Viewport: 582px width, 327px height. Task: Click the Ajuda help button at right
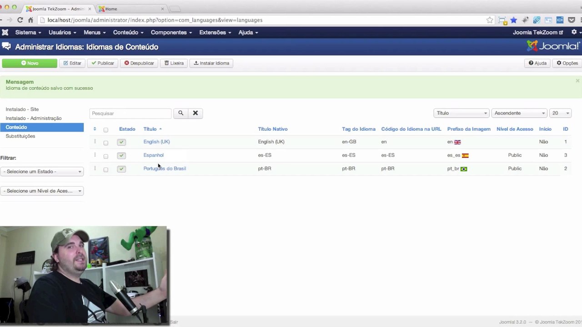[537, 63]
